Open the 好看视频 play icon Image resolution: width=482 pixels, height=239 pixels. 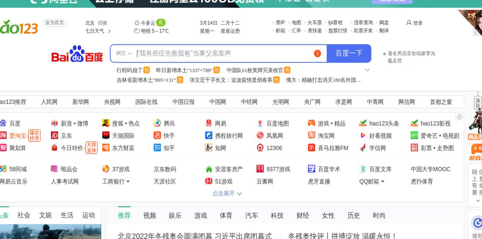click(x=363, y=136)
